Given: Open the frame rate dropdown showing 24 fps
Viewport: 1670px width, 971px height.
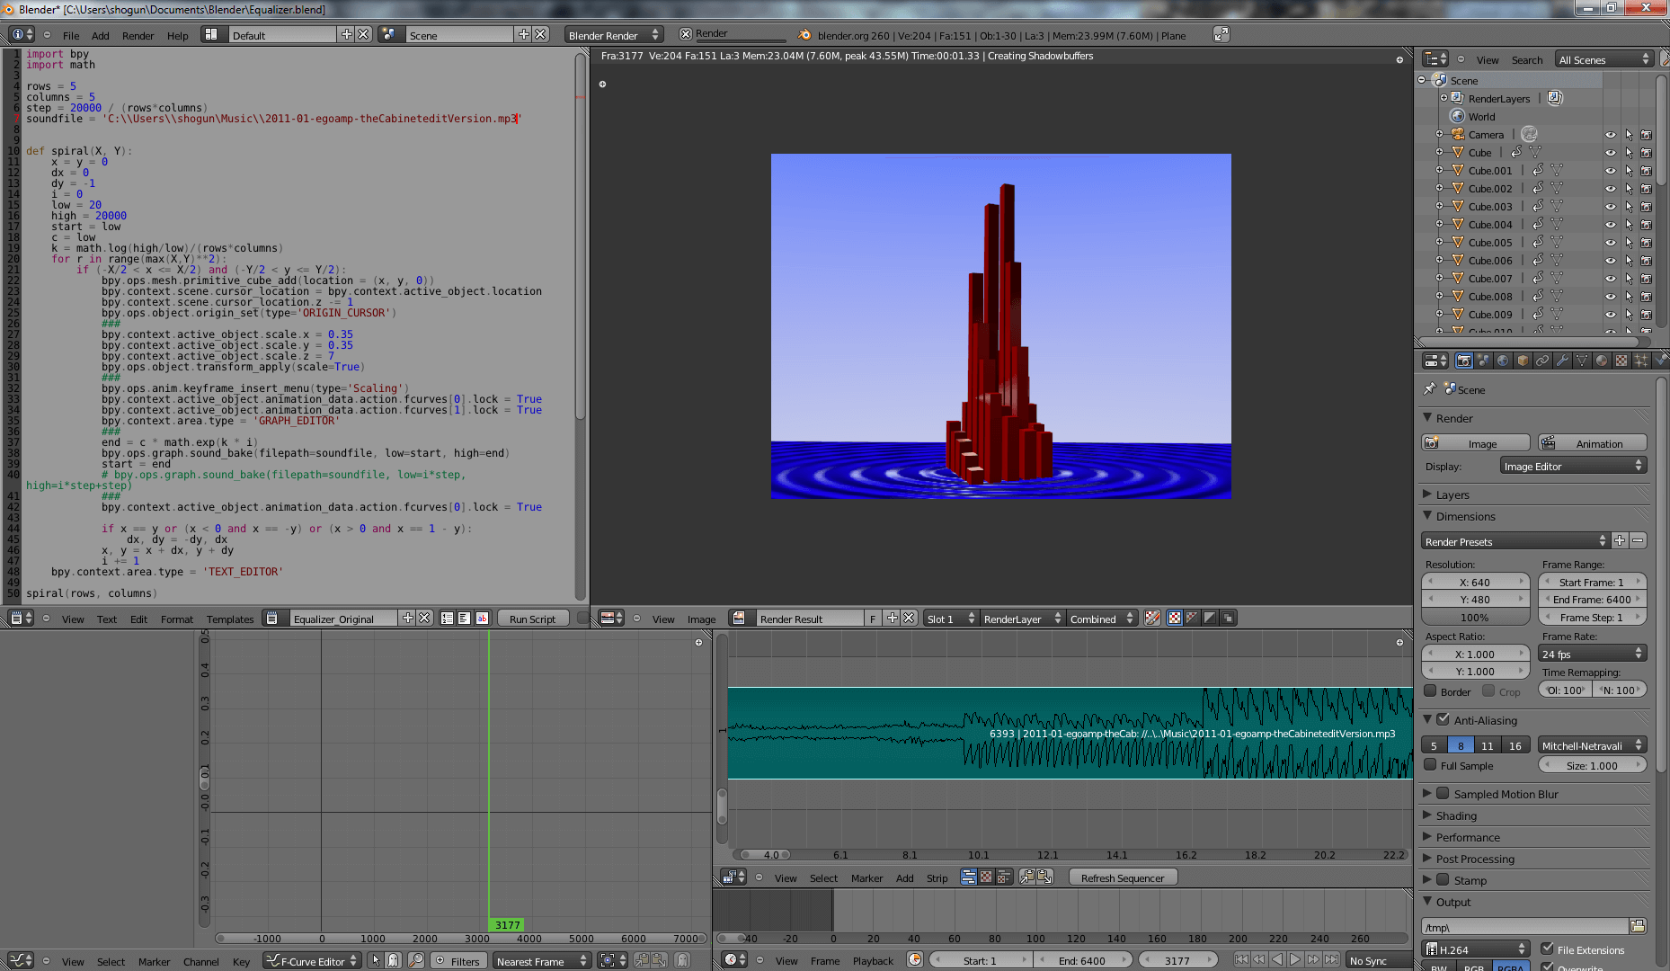Looking at the screenshot, I should [x=1592, y=654].
